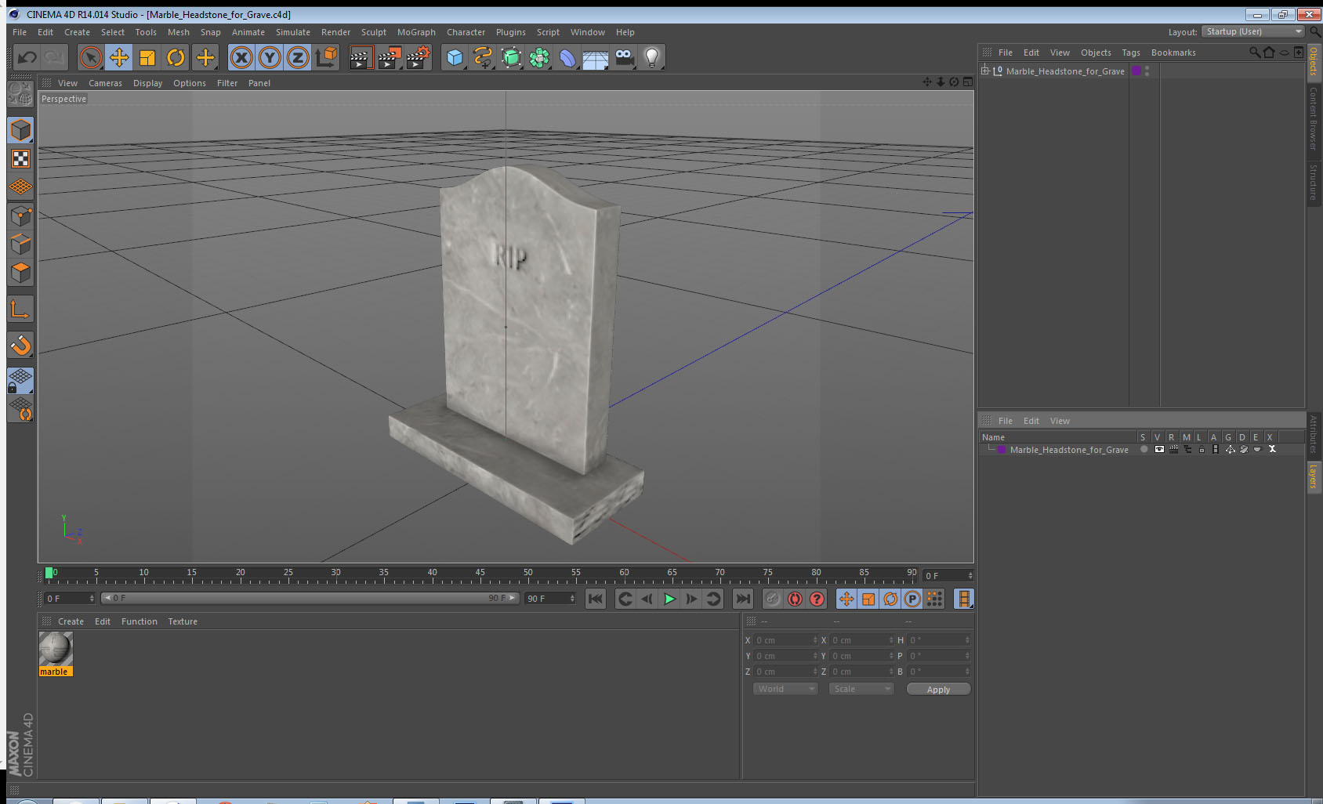Activate the Move tool in top toolbar

click(x=119, y=57)
